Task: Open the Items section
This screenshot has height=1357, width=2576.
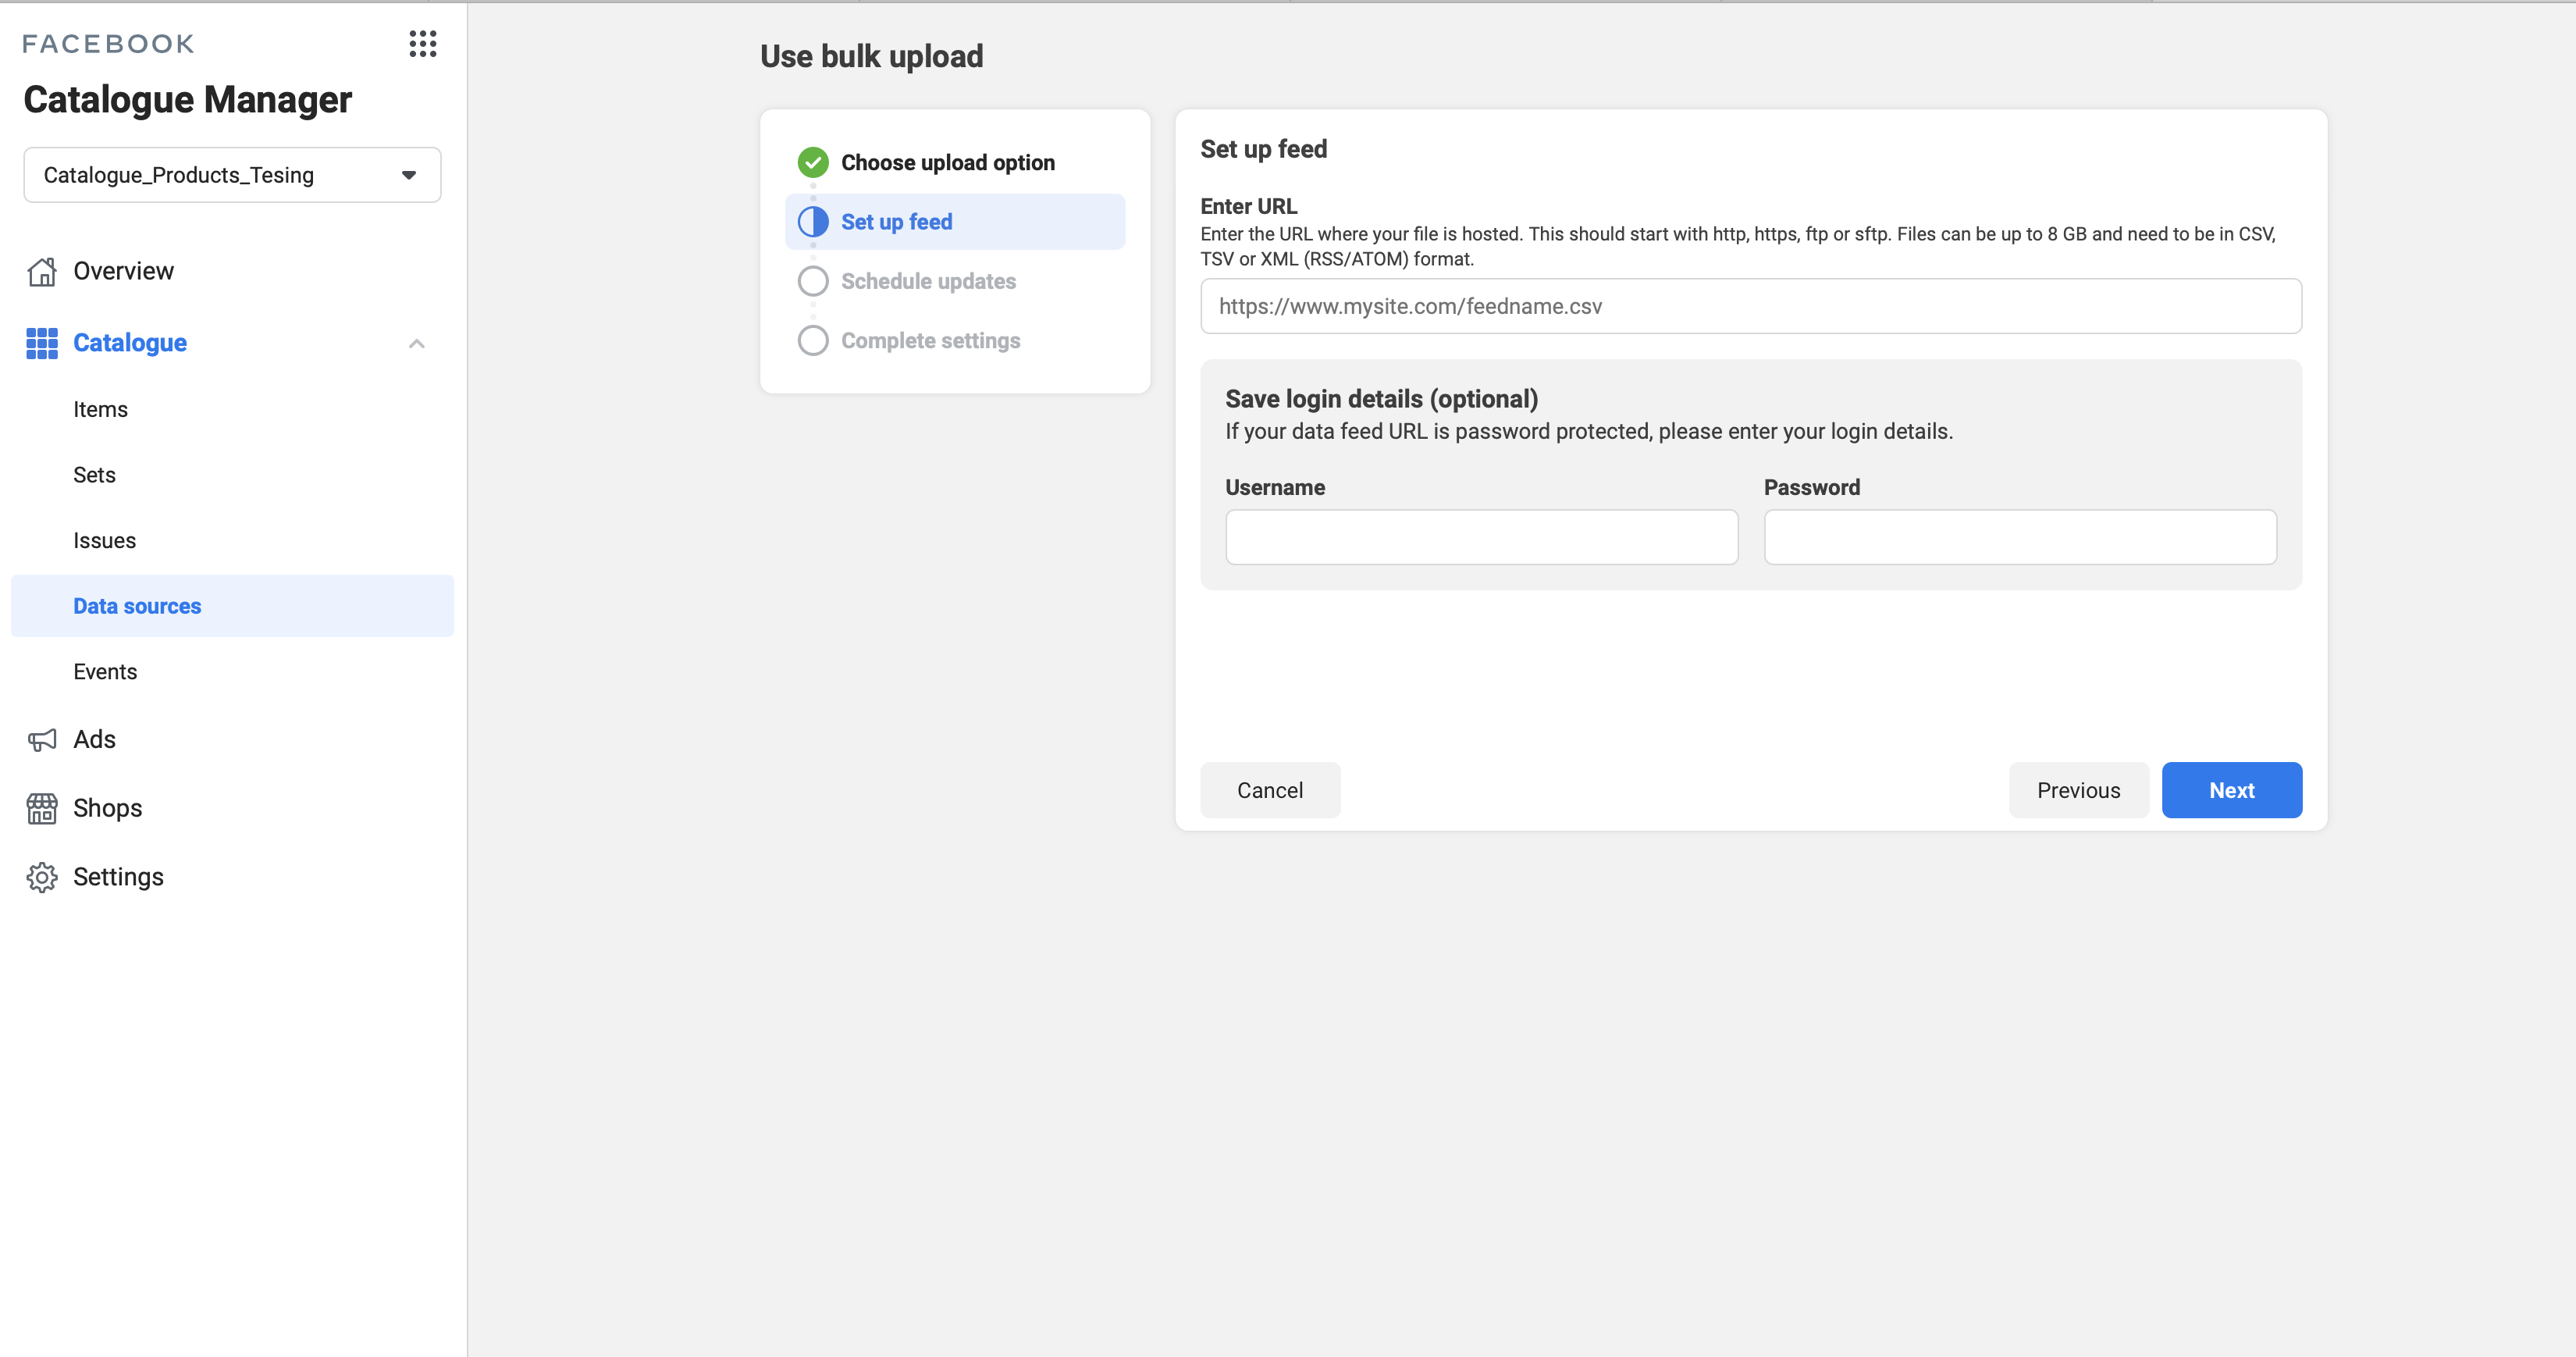Action: [100, 409]
